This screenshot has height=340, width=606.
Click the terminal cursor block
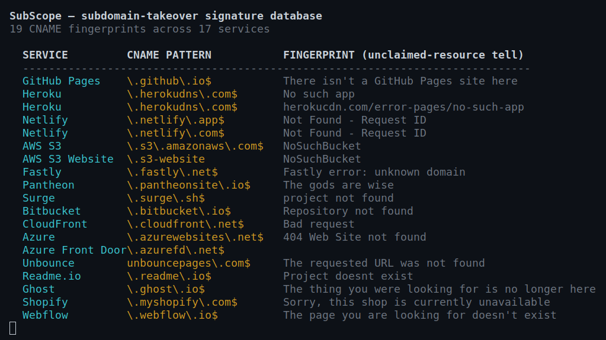[x=13, y=328]
